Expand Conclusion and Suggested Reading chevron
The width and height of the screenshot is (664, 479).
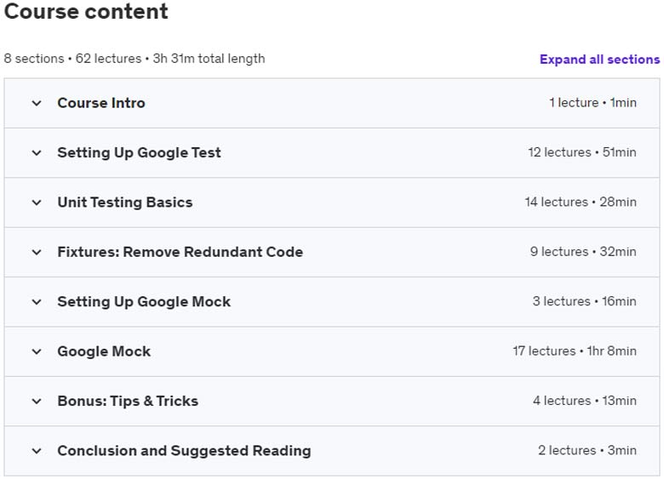37,451
